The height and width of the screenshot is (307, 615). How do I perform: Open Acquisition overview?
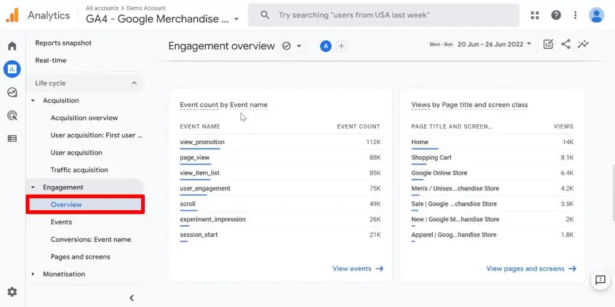click(x=84, y=118)
